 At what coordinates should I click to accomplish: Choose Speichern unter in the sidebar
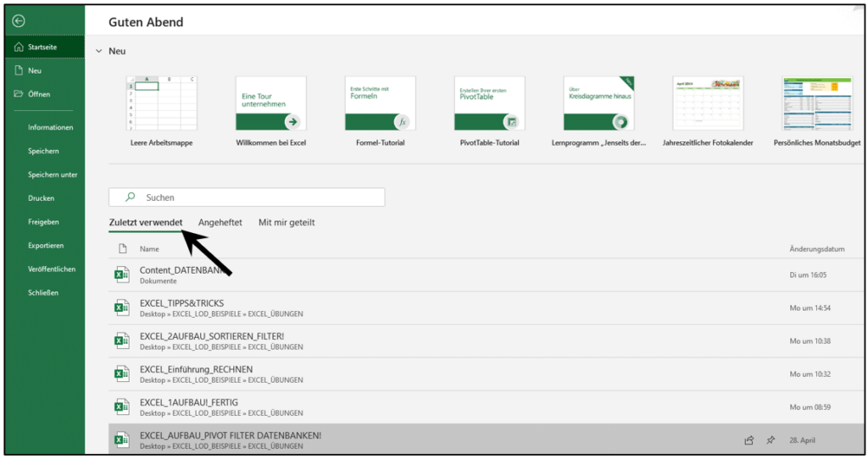(x=53, y=175)
